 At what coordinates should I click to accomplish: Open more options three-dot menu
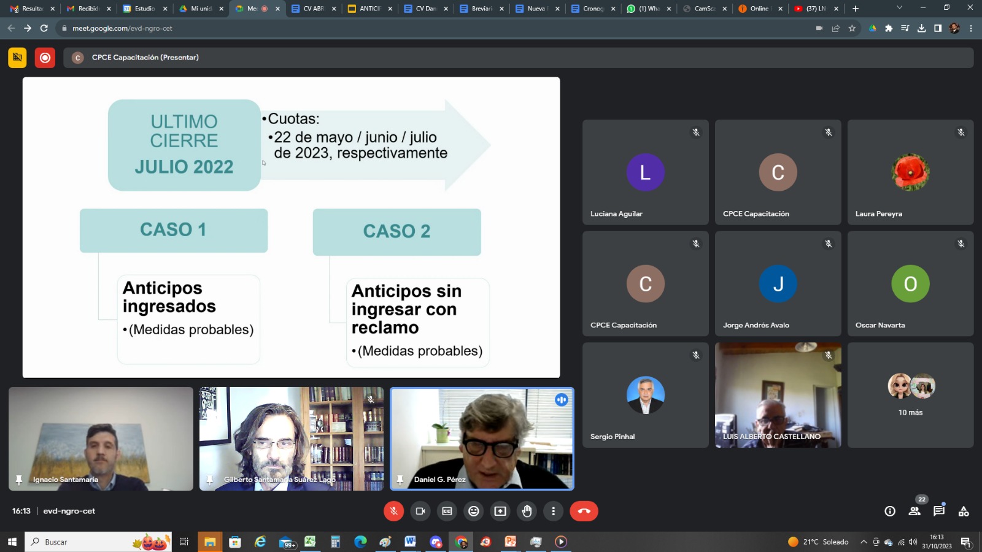click(554, 511)
